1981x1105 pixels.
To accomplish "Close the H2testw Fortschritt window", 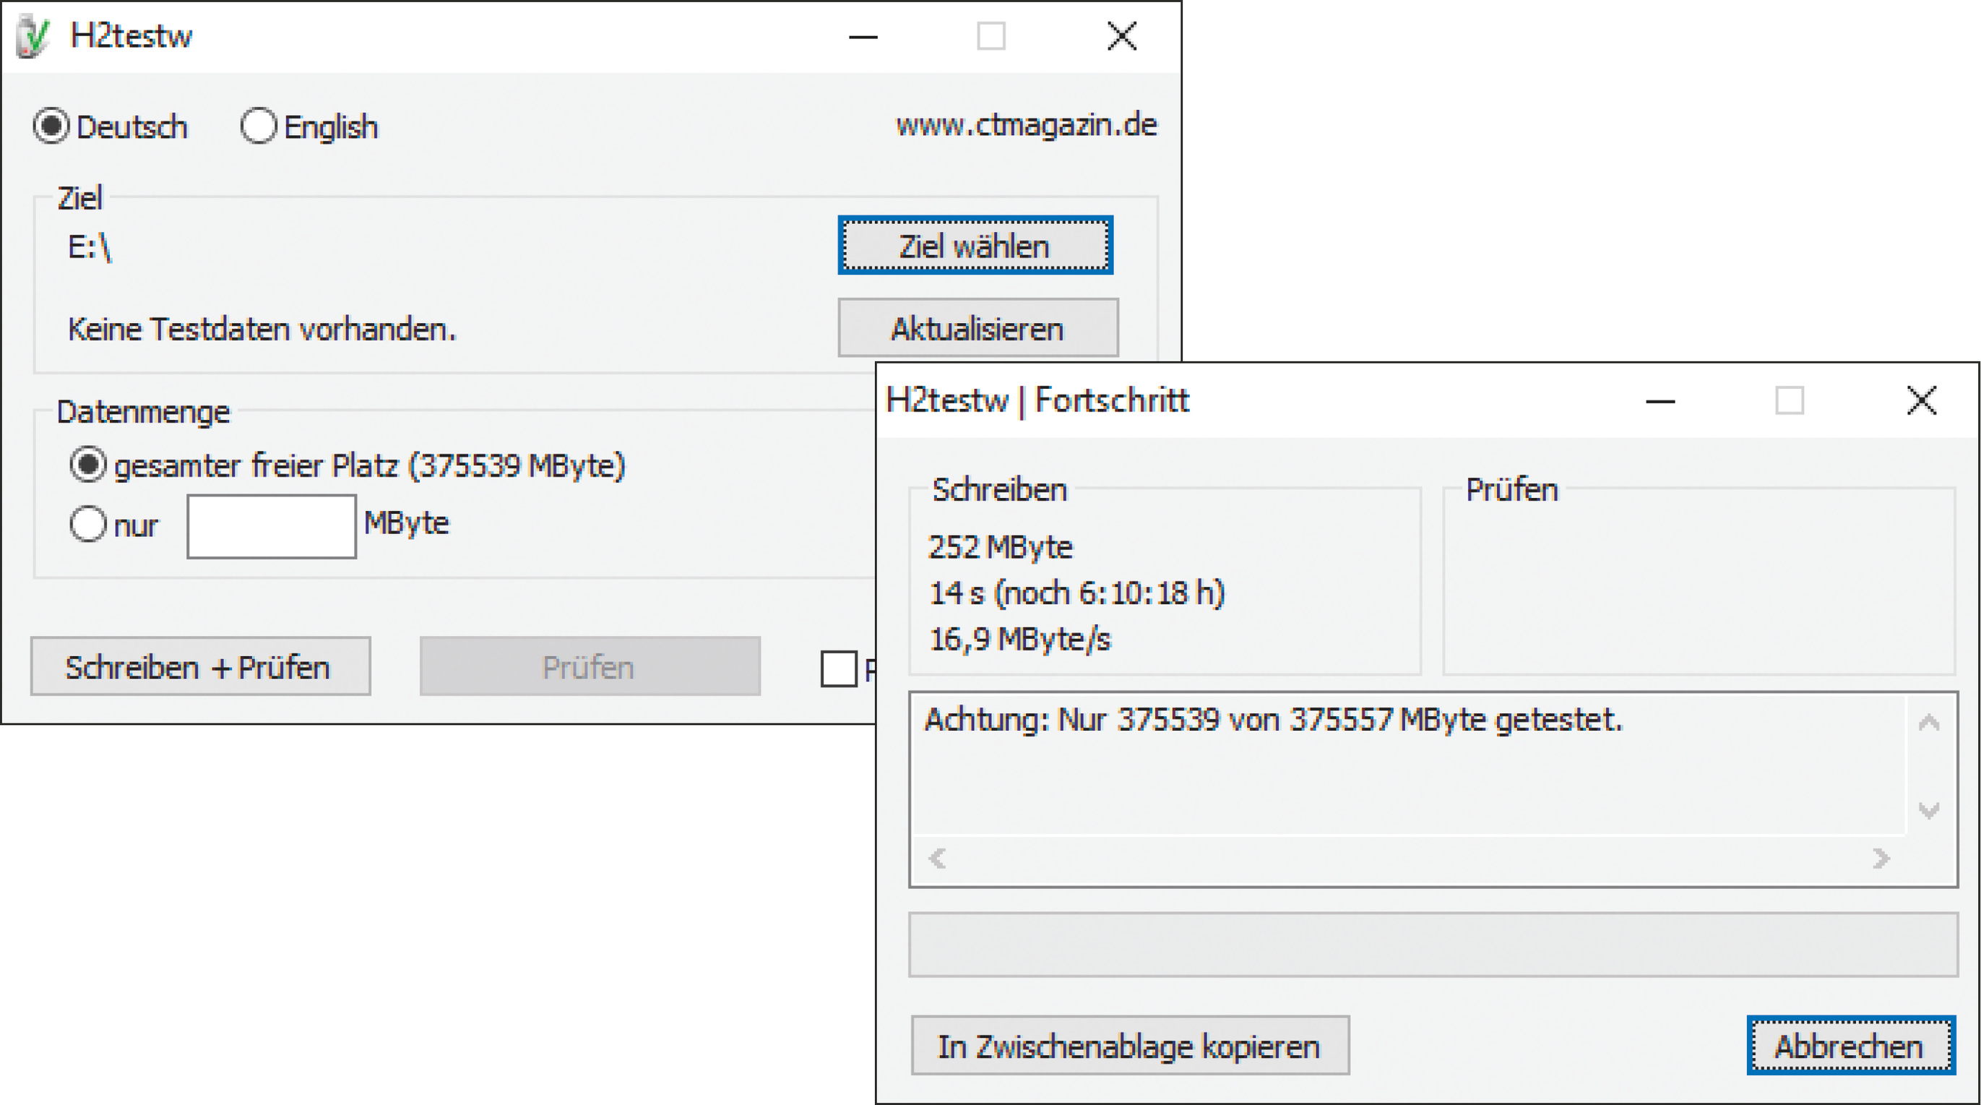I will [1921, 401].
